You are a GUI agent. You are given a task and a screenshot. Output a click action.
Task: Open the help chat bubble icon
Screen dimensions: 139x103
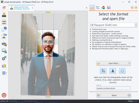click(x=4, y=29)
